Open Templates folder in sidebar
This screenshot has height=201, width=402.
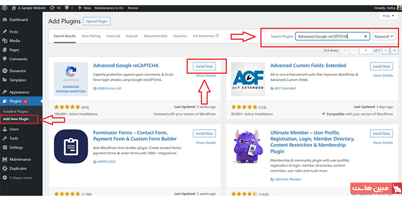pyautogui.click(x=5, y=80)
